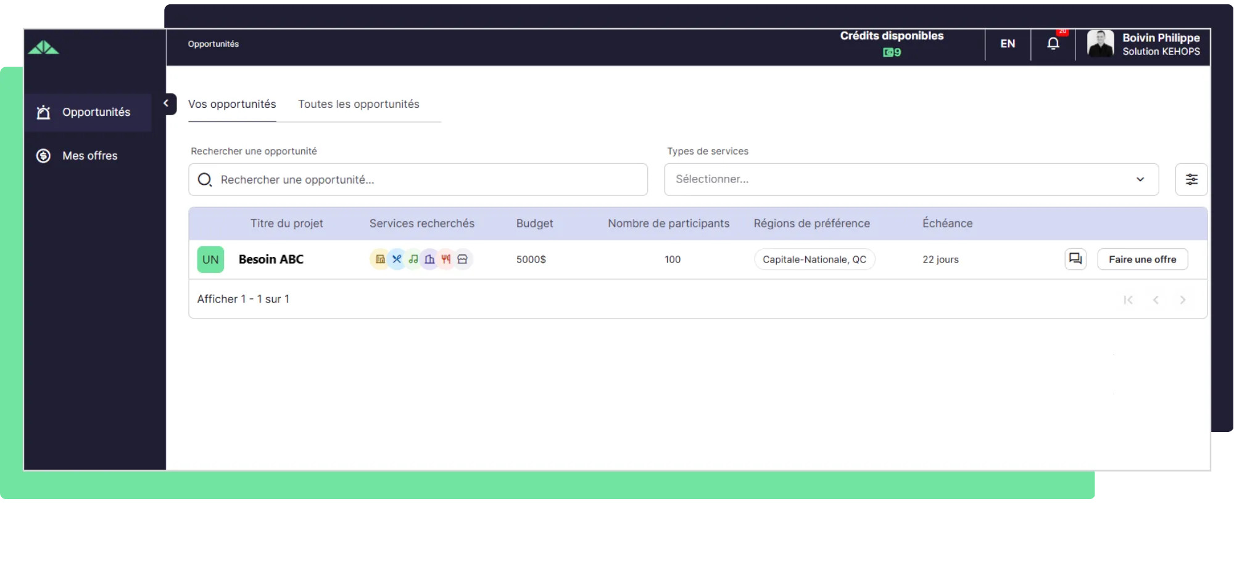Switch language to EN
Image resolution: width=1234 pixels, height=570 pixels.
click(x=1008, y=44)
